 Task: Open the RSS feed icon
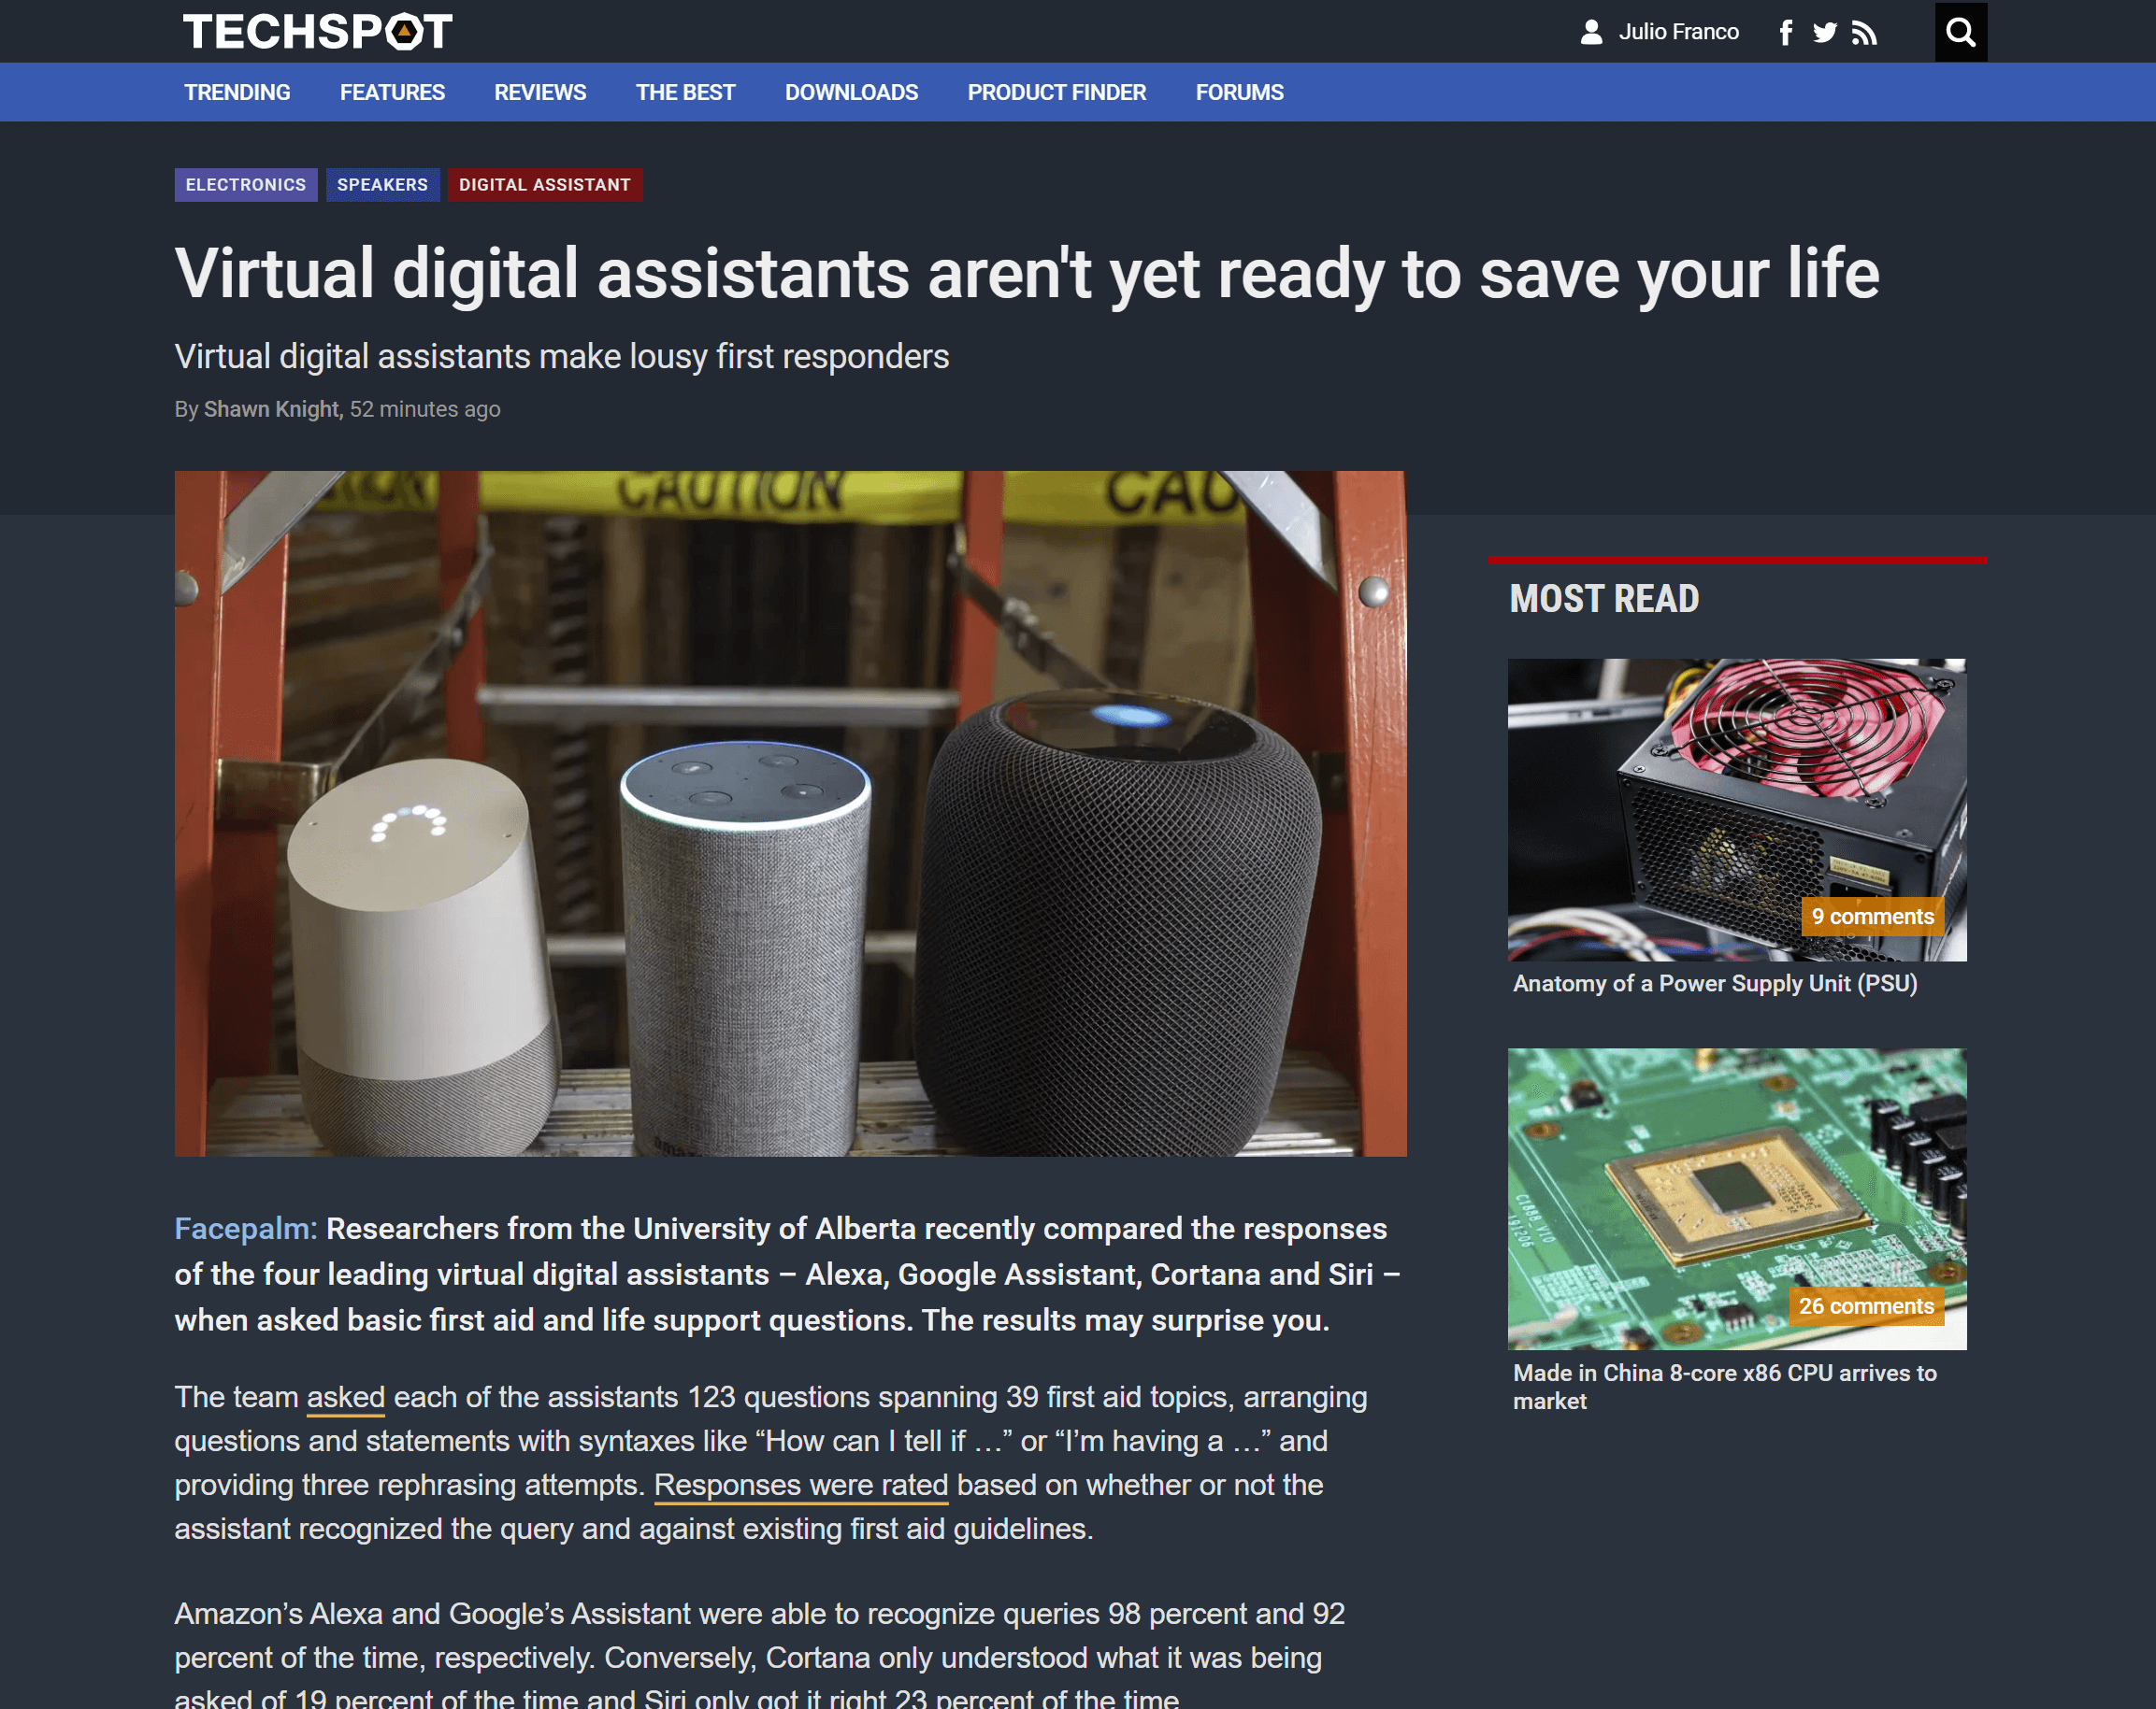pos(1863,32)
